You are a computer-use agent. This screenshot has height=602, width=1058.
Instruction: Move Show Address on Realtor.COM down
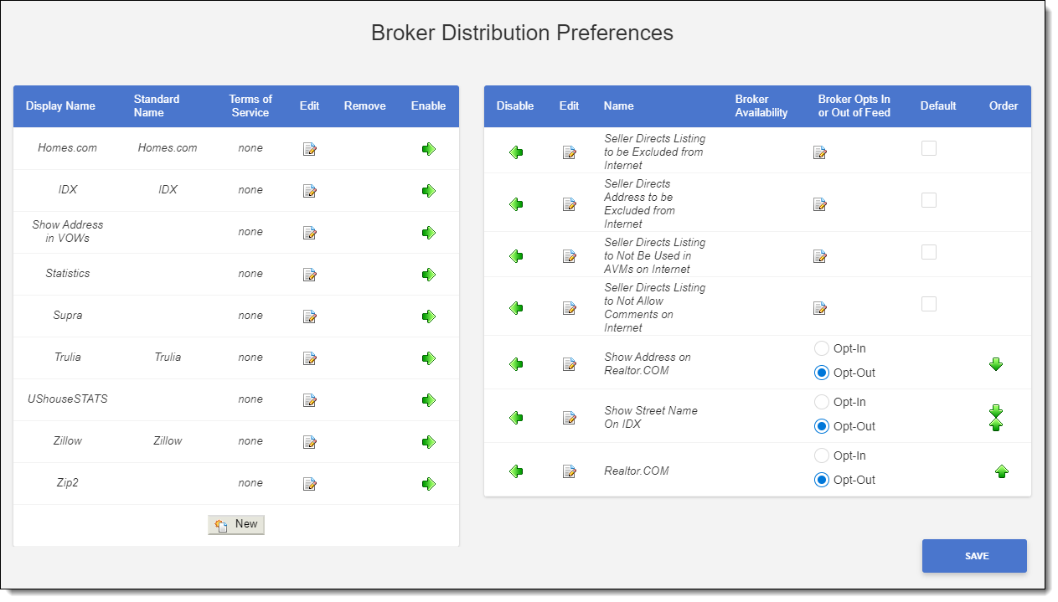(996, 364)
